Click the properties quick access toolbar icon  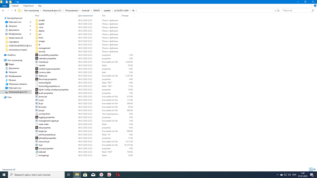coord(7,2)
